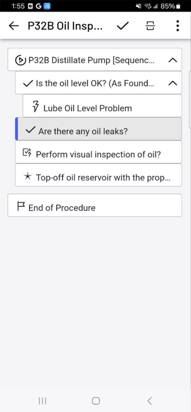The width and height of the screenshot is (191, 412).
Task: Tap the clock showing 1:55 in the status bar
Action: coord(18,6)
